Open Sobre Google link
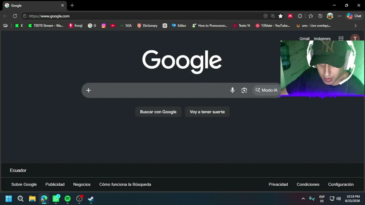365x205 pixels. point(24,184)
